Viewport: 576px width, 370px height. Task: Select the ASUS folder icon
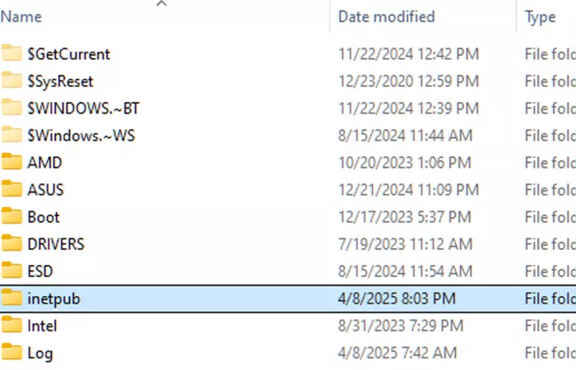coord(12,190)
